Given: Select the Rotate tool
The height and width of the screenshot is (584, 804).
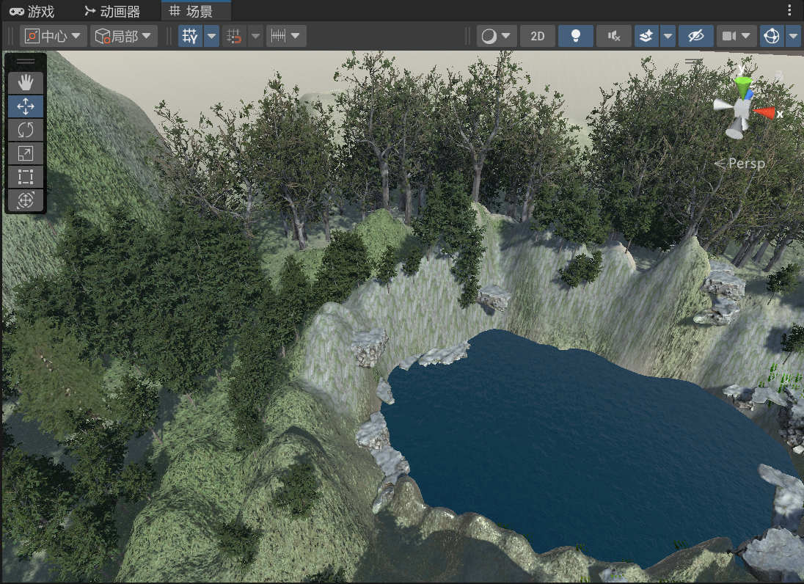Looking at the screenshot, I should tap(26, 130).
